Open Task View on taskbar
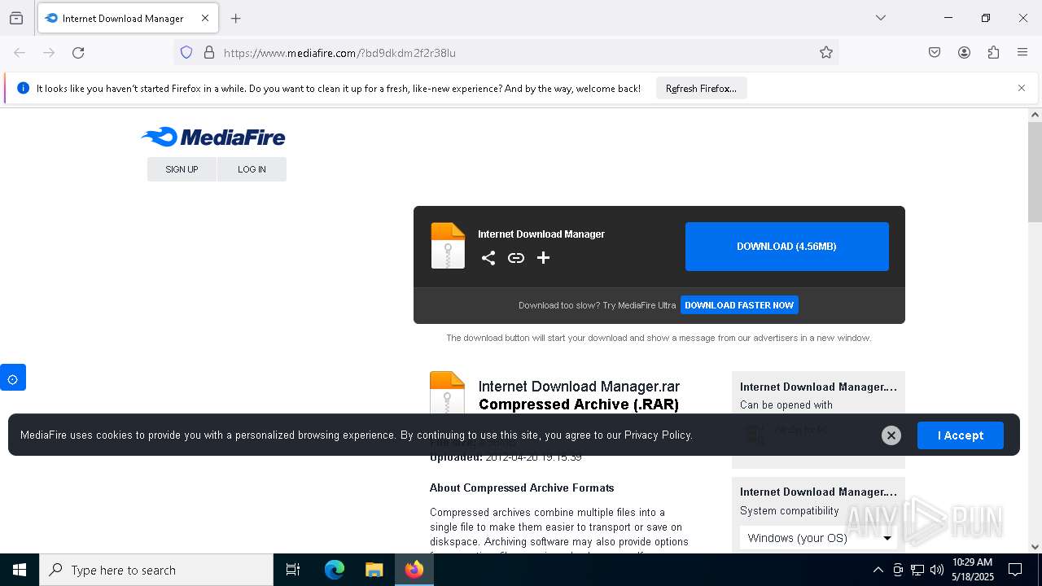The width and height of the screenshot is (1042, 586). 293,570
